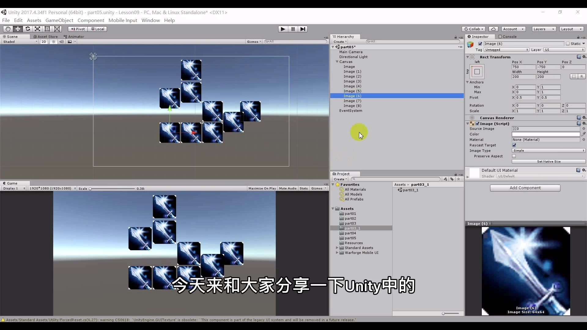Switch to the Console tab
587x330 pixels.
pos(509,36)
